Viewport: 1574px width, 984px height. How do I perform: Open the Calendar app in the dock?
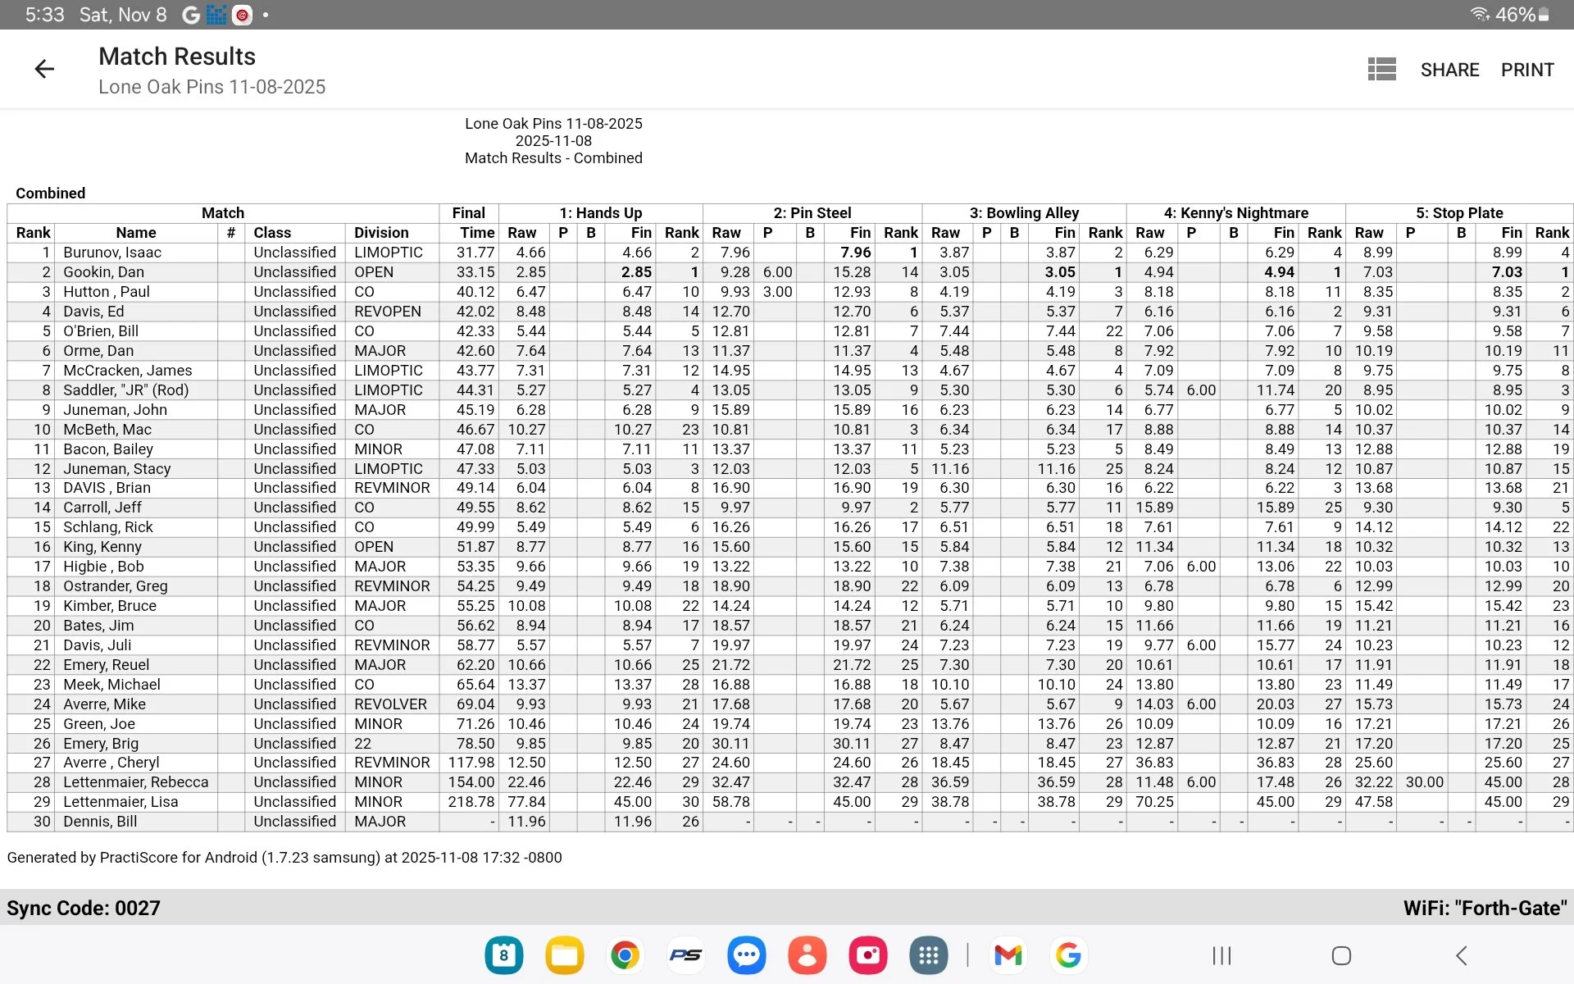504,955
